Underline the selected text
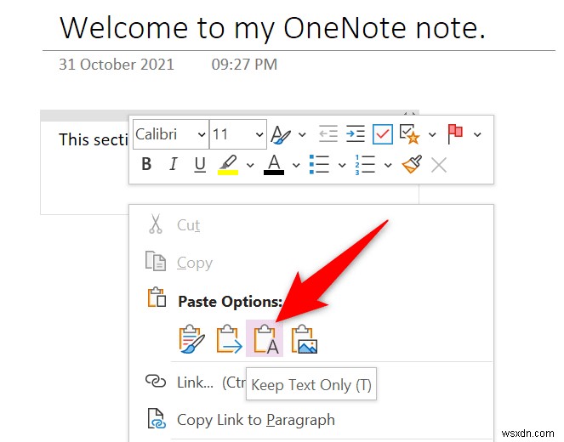Screen dimensions: 564x442 point(200,165)
